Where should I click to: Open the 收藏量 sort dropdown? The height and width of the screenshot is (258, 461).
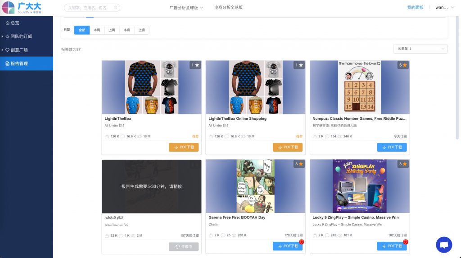[420, 49]
